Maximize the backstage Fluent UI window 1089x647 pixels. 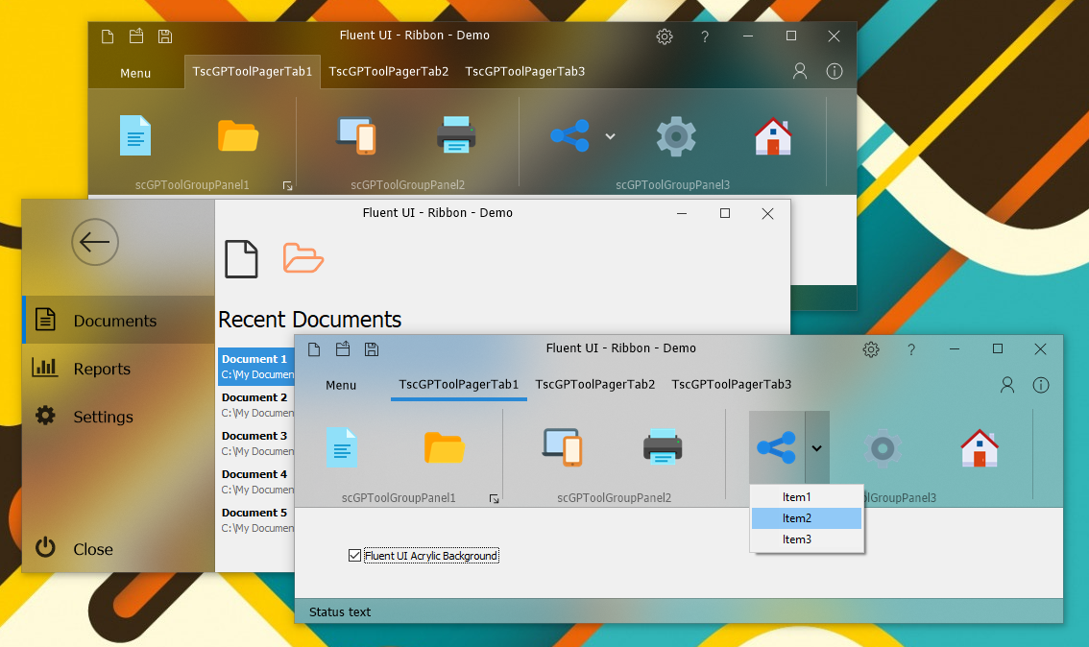(x=724, y=213)
